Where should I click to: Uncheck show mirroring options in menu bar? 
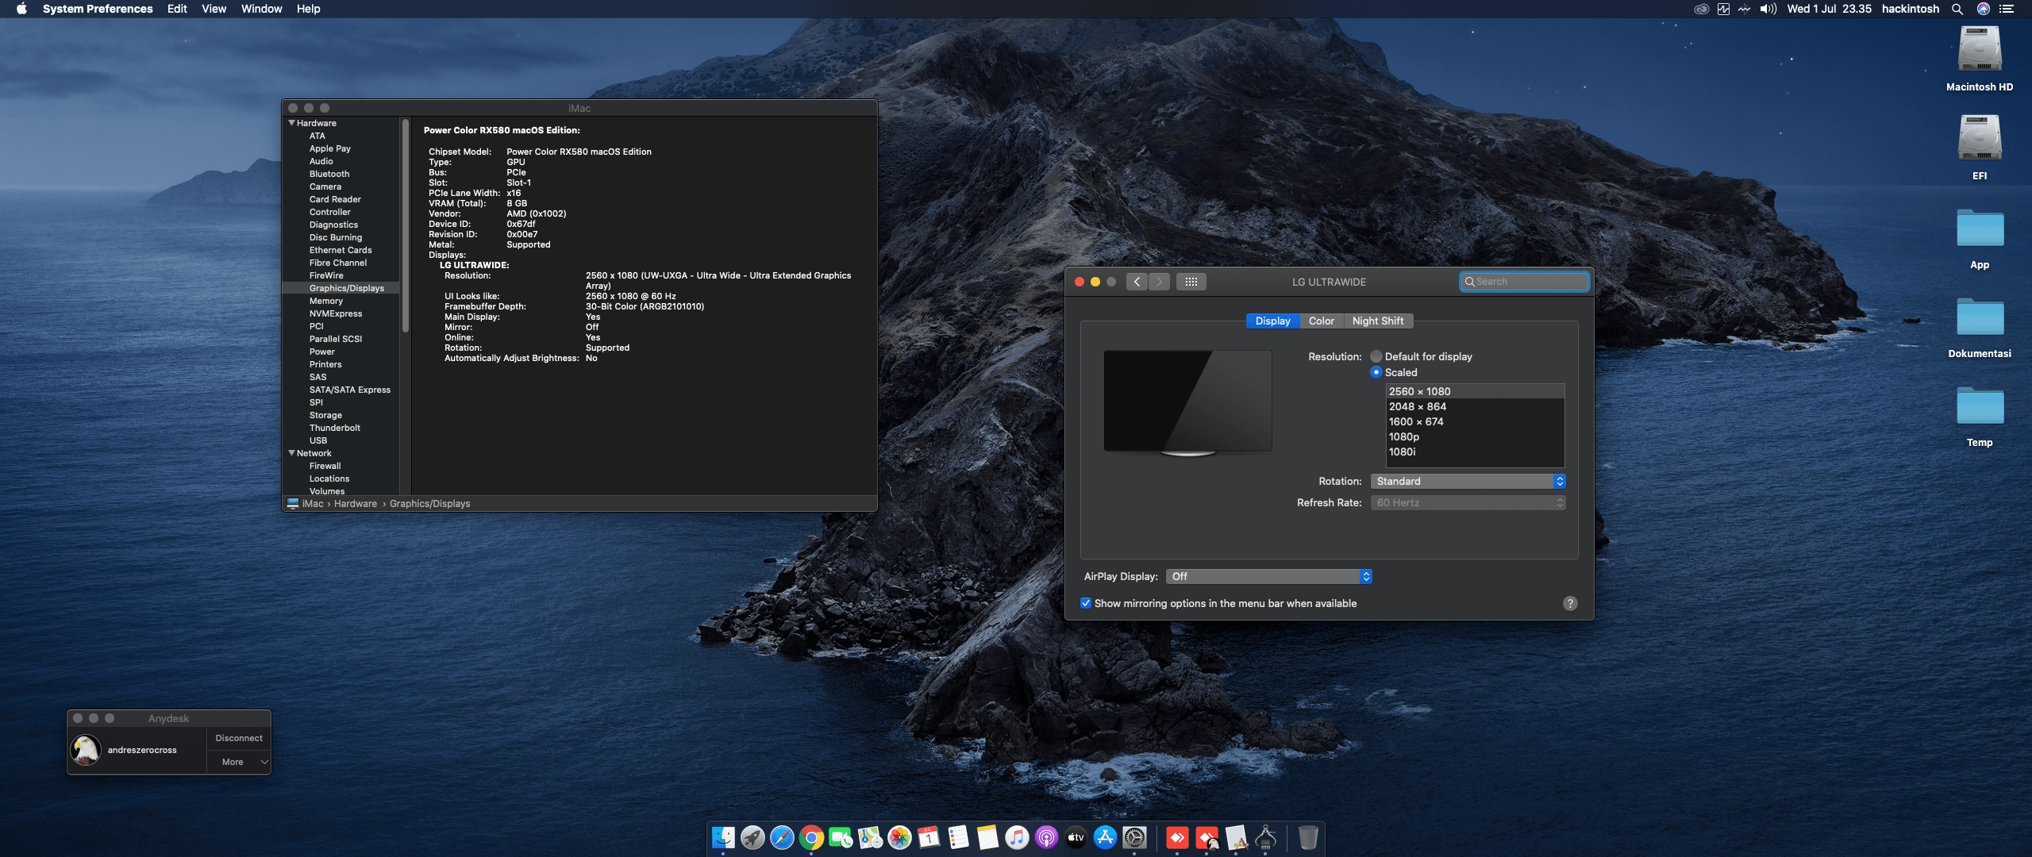(x=1087, y=603)
